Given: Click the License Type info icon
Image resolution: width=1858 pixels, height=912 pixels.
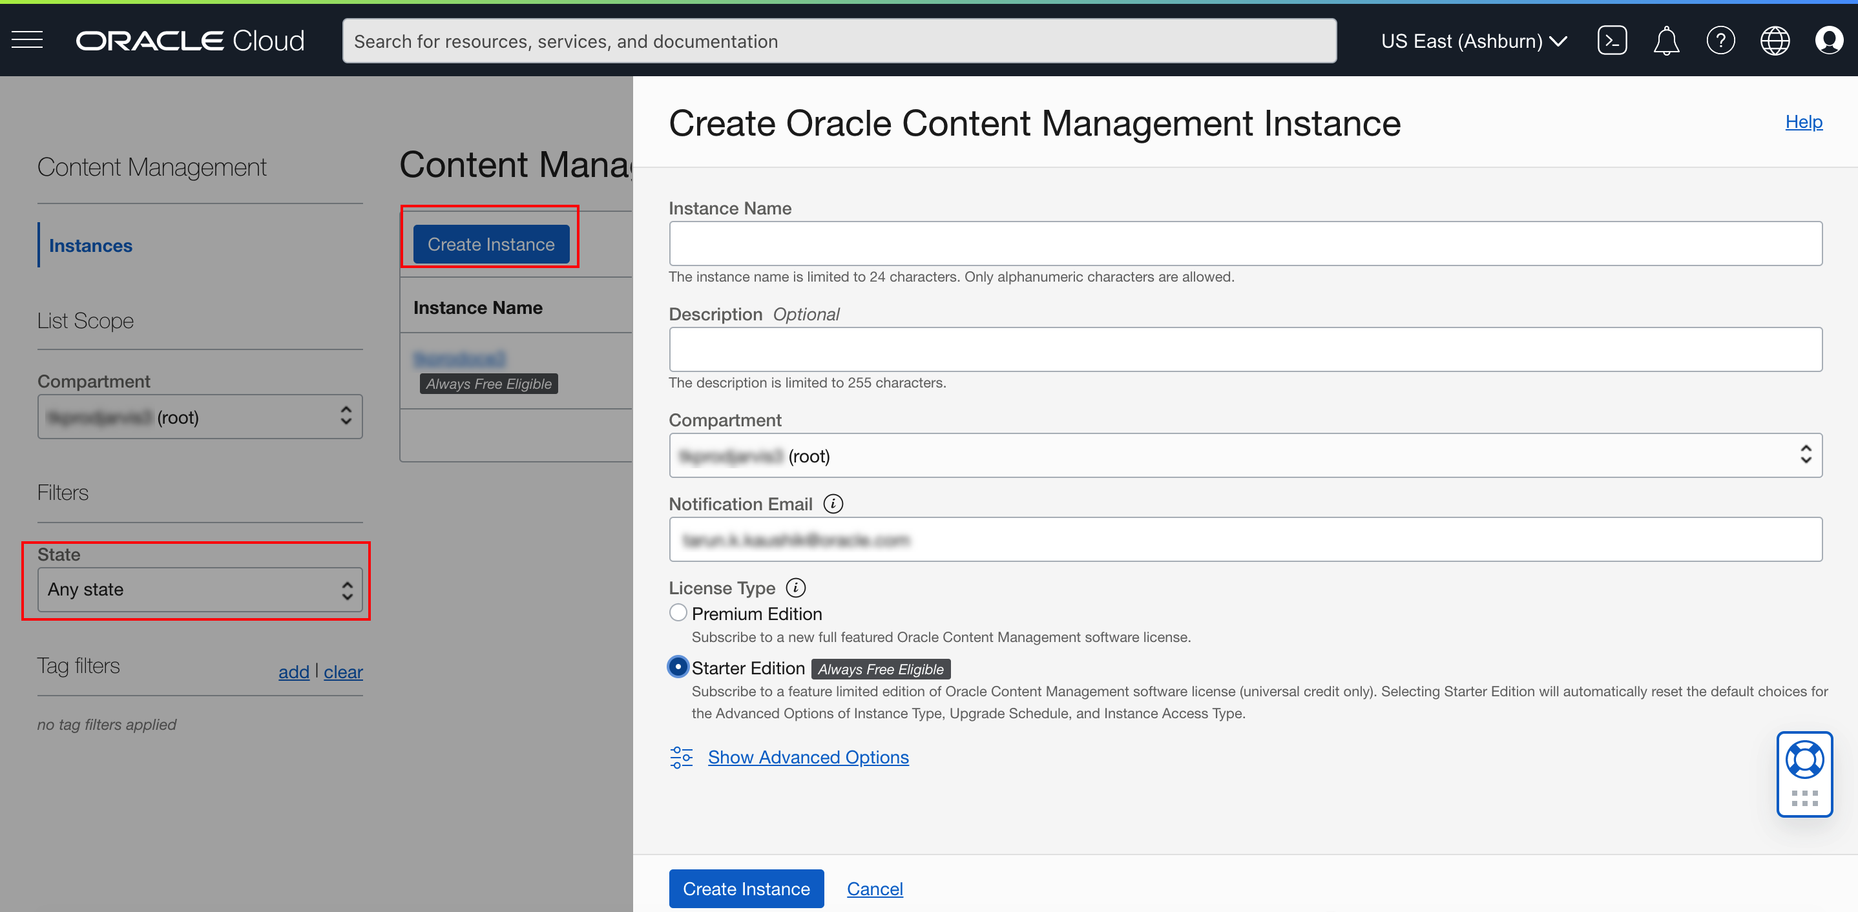Looking at the screenshot, I should point(795,588).
